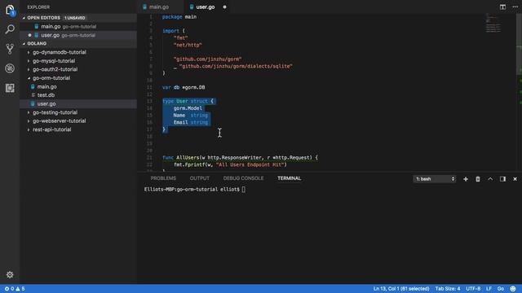This screenshot has height=293, width=522.
Task: Open the editor More Actions ellipsis
Action: pyautogui.click(x=515, y=7)
